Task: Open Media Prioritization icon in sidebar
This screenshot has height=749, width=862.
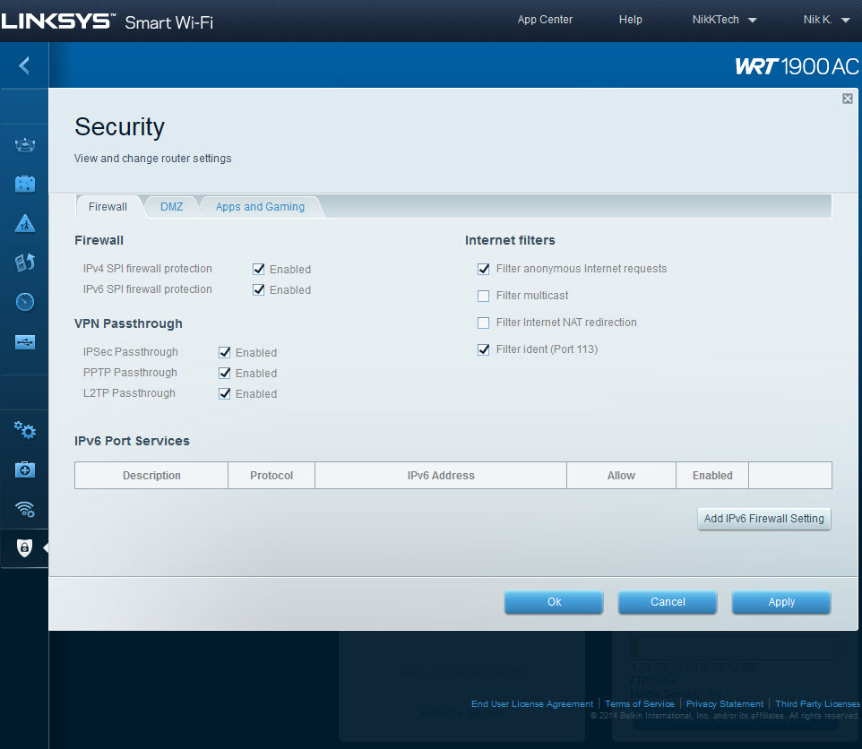Action: point(25,263)
